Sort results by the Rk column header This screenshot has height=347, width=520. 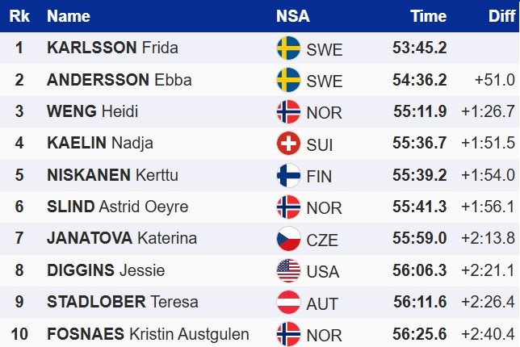tap(19, 16)
